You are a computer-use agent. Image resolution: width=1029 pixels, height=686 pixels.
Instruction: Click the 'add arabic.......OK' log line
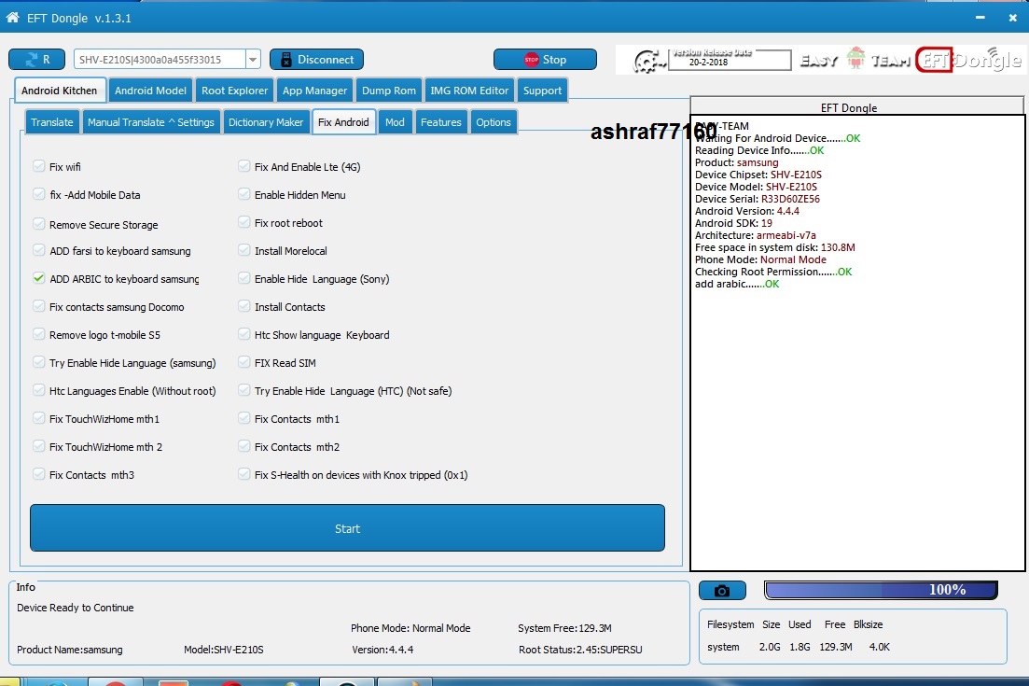737,284
